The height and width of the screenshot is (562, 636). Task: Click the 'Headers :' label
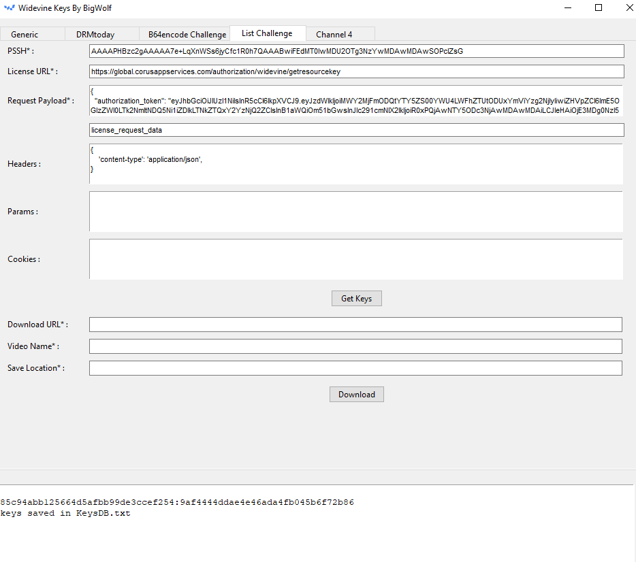(24, 164)
